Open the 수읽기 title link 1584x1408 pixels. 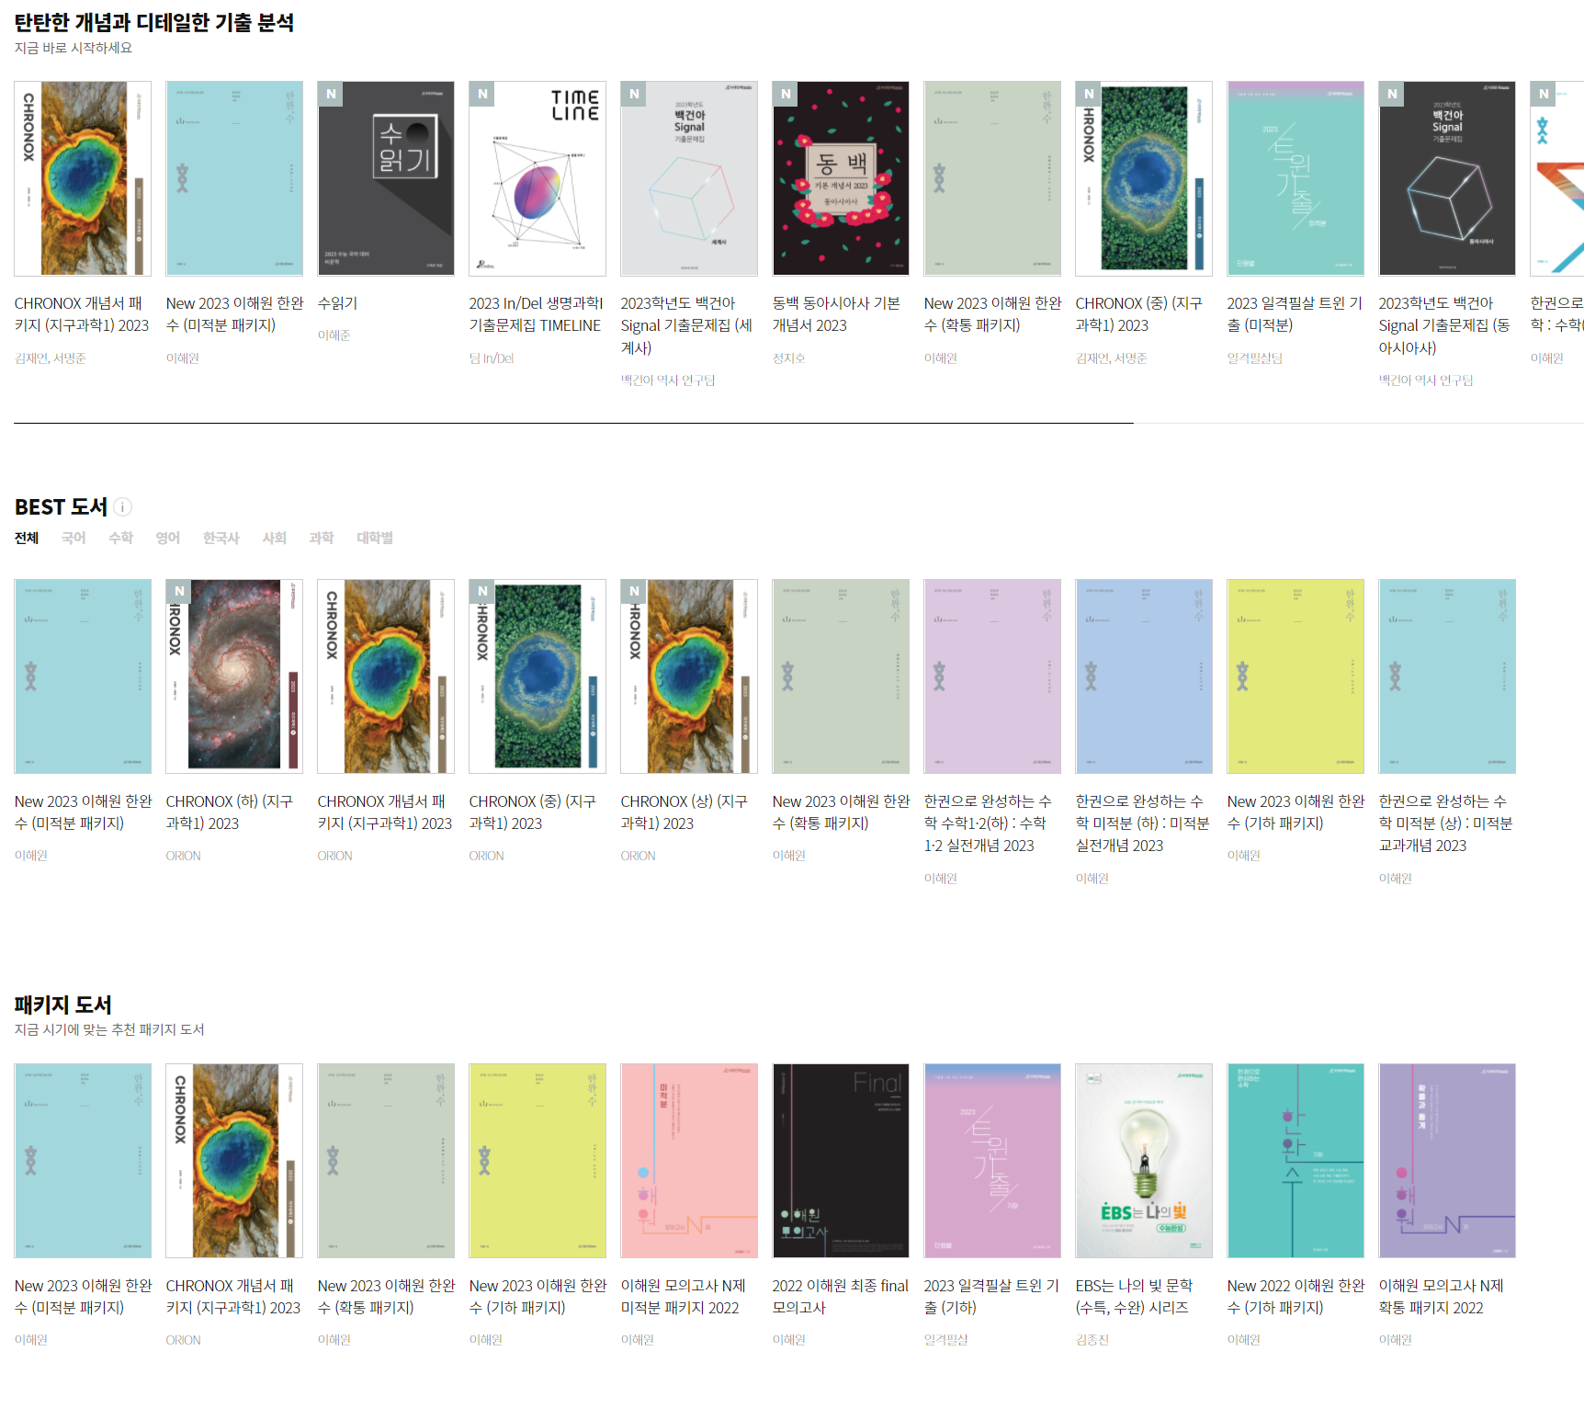(x=338, y=303)
